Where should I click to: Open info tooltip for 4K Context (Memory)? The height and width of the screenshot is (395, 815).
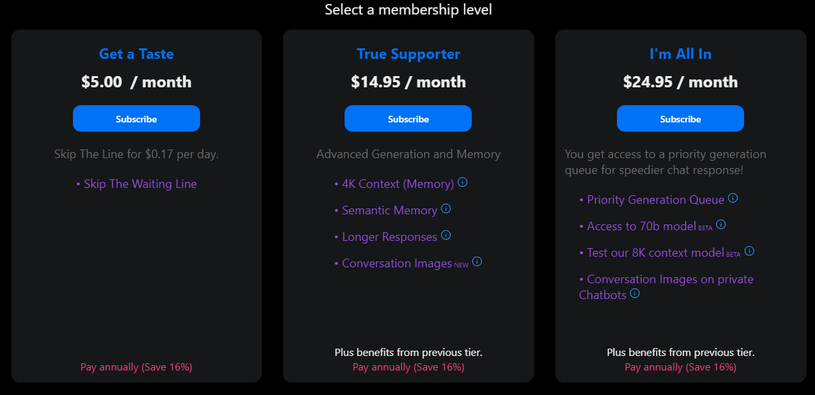[x=463, y=183]
